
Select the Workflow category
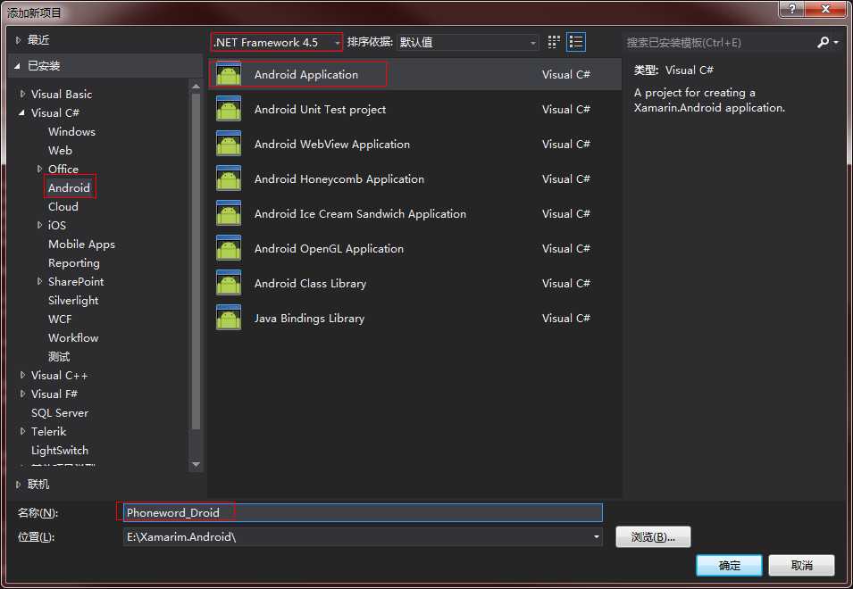pyautogui.click(x=73, y=338)
